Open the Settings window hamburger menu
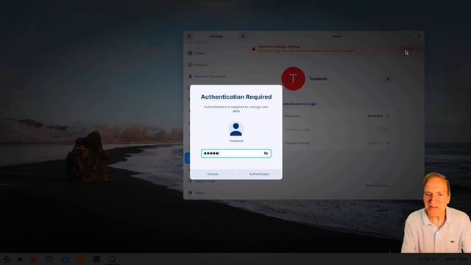The image size is (471, 265). click(x=243, y=36)
